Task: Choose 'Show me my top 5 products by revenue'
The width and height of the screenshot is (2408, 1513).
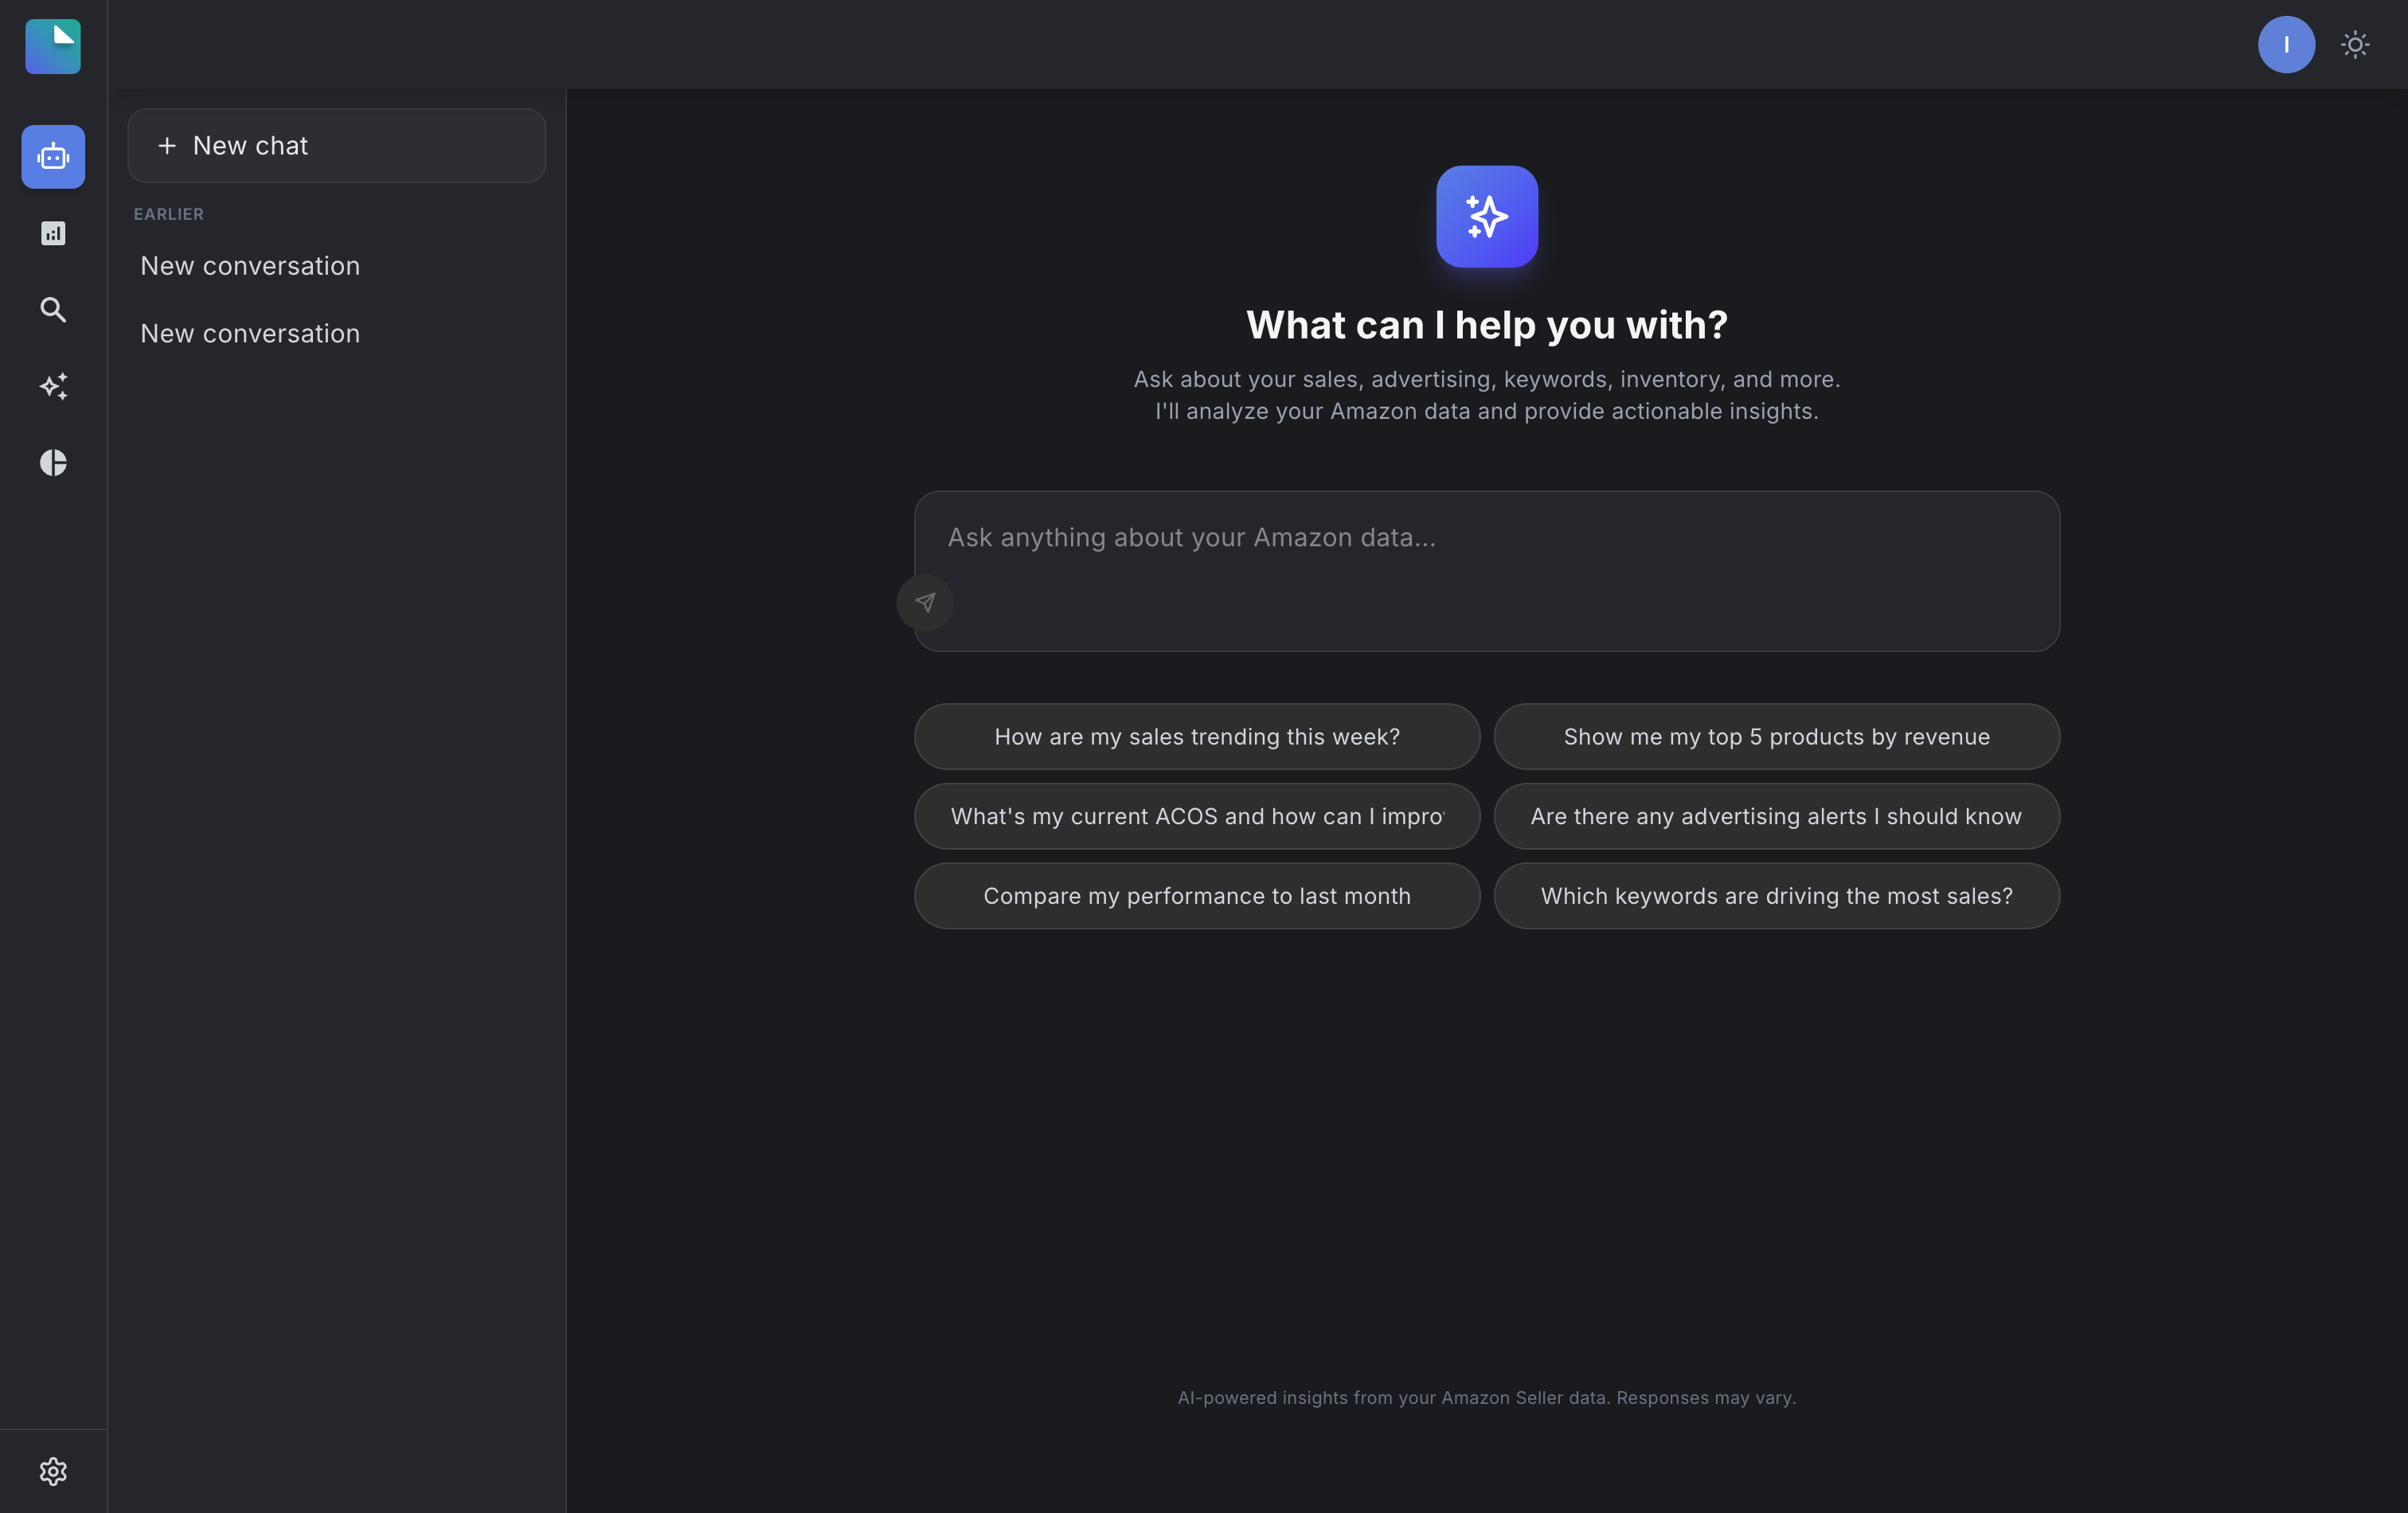Action: tap(1777, 737)
